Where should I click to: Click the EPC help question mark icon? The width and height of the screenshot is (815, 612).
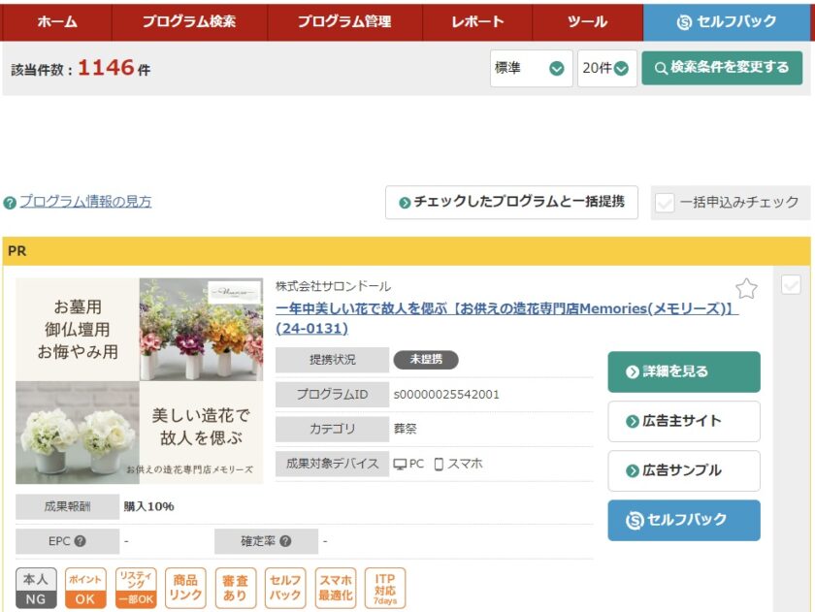(x=80, y=541)
